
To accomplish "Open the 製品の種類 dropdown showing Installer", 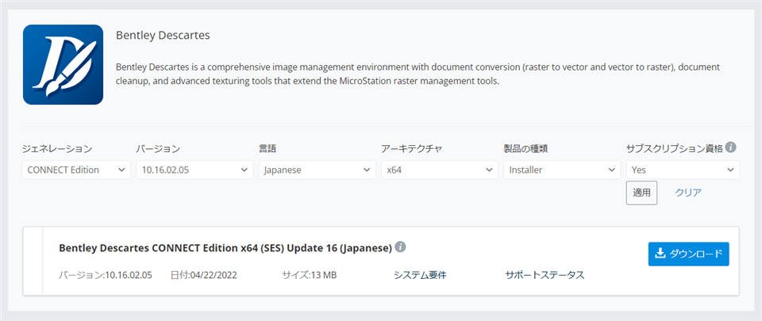I will click(x=561, y=170).
